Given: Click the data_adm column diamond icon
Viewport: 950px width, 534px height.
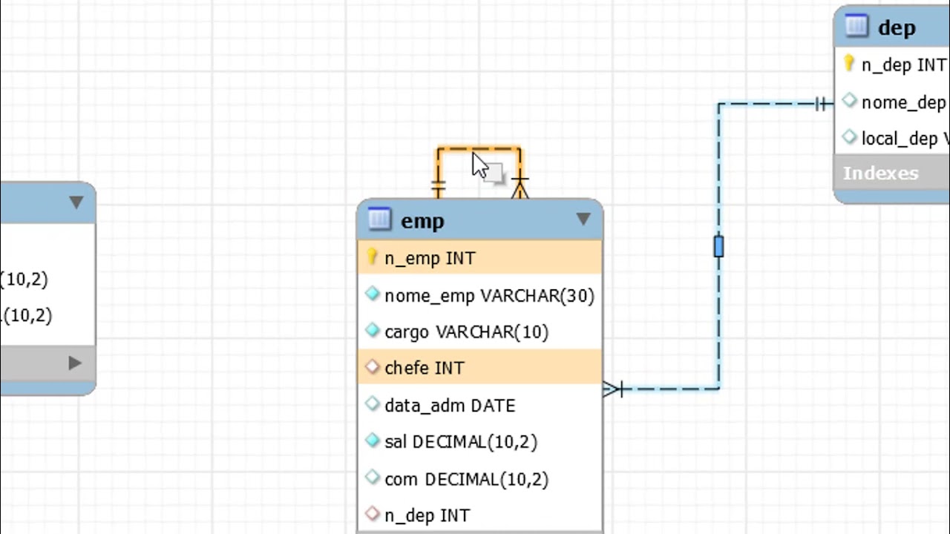Looking at the screenshot, I should (373, 404).
